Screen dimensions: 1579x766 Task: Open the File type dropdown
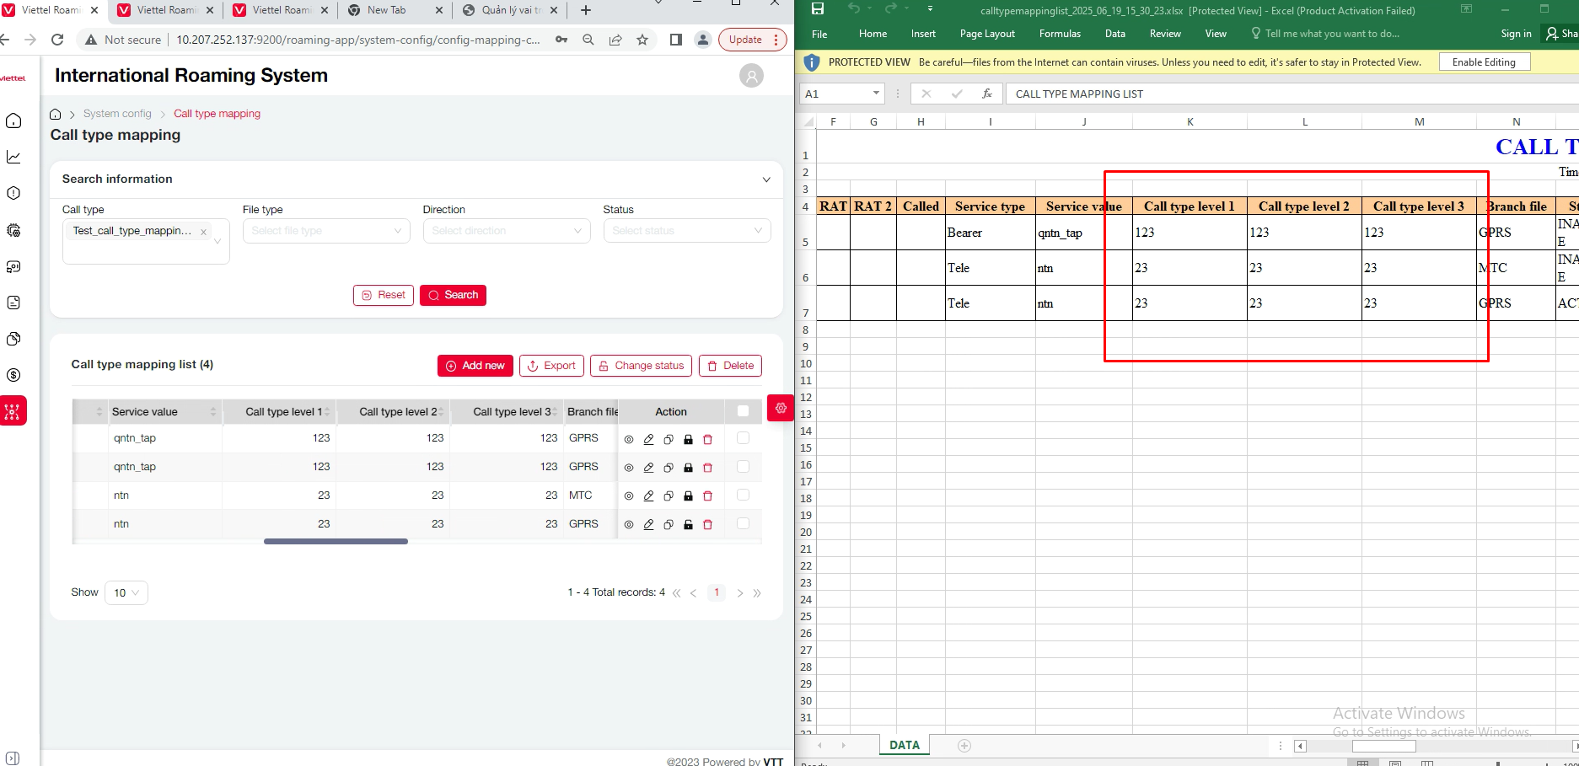[x=326, y=231]
